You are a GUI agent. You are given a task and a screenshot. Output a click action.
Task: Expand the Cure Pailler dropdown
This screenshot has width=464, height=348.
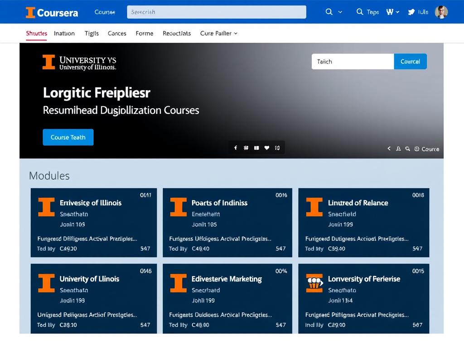coord(219,34)
